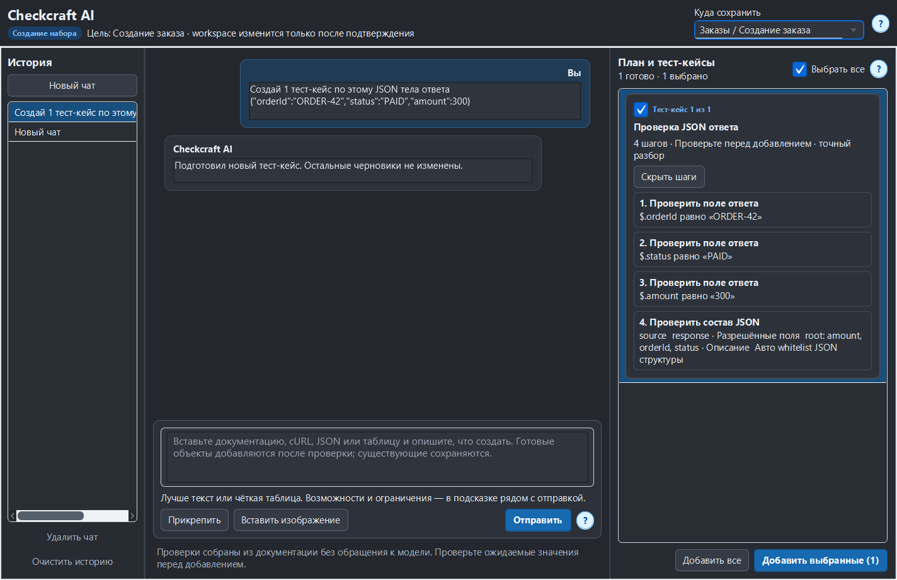Focus the message input text area
This screenshot has width=897, height=580.
pos(377,457)
